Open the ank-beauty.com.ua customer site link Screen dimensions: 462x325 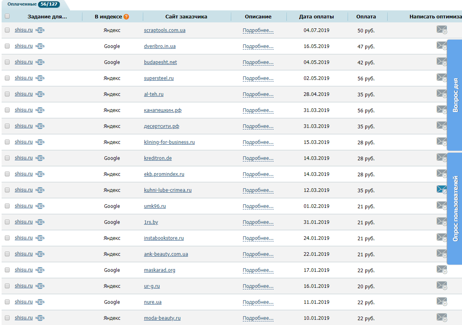point(166,254)
